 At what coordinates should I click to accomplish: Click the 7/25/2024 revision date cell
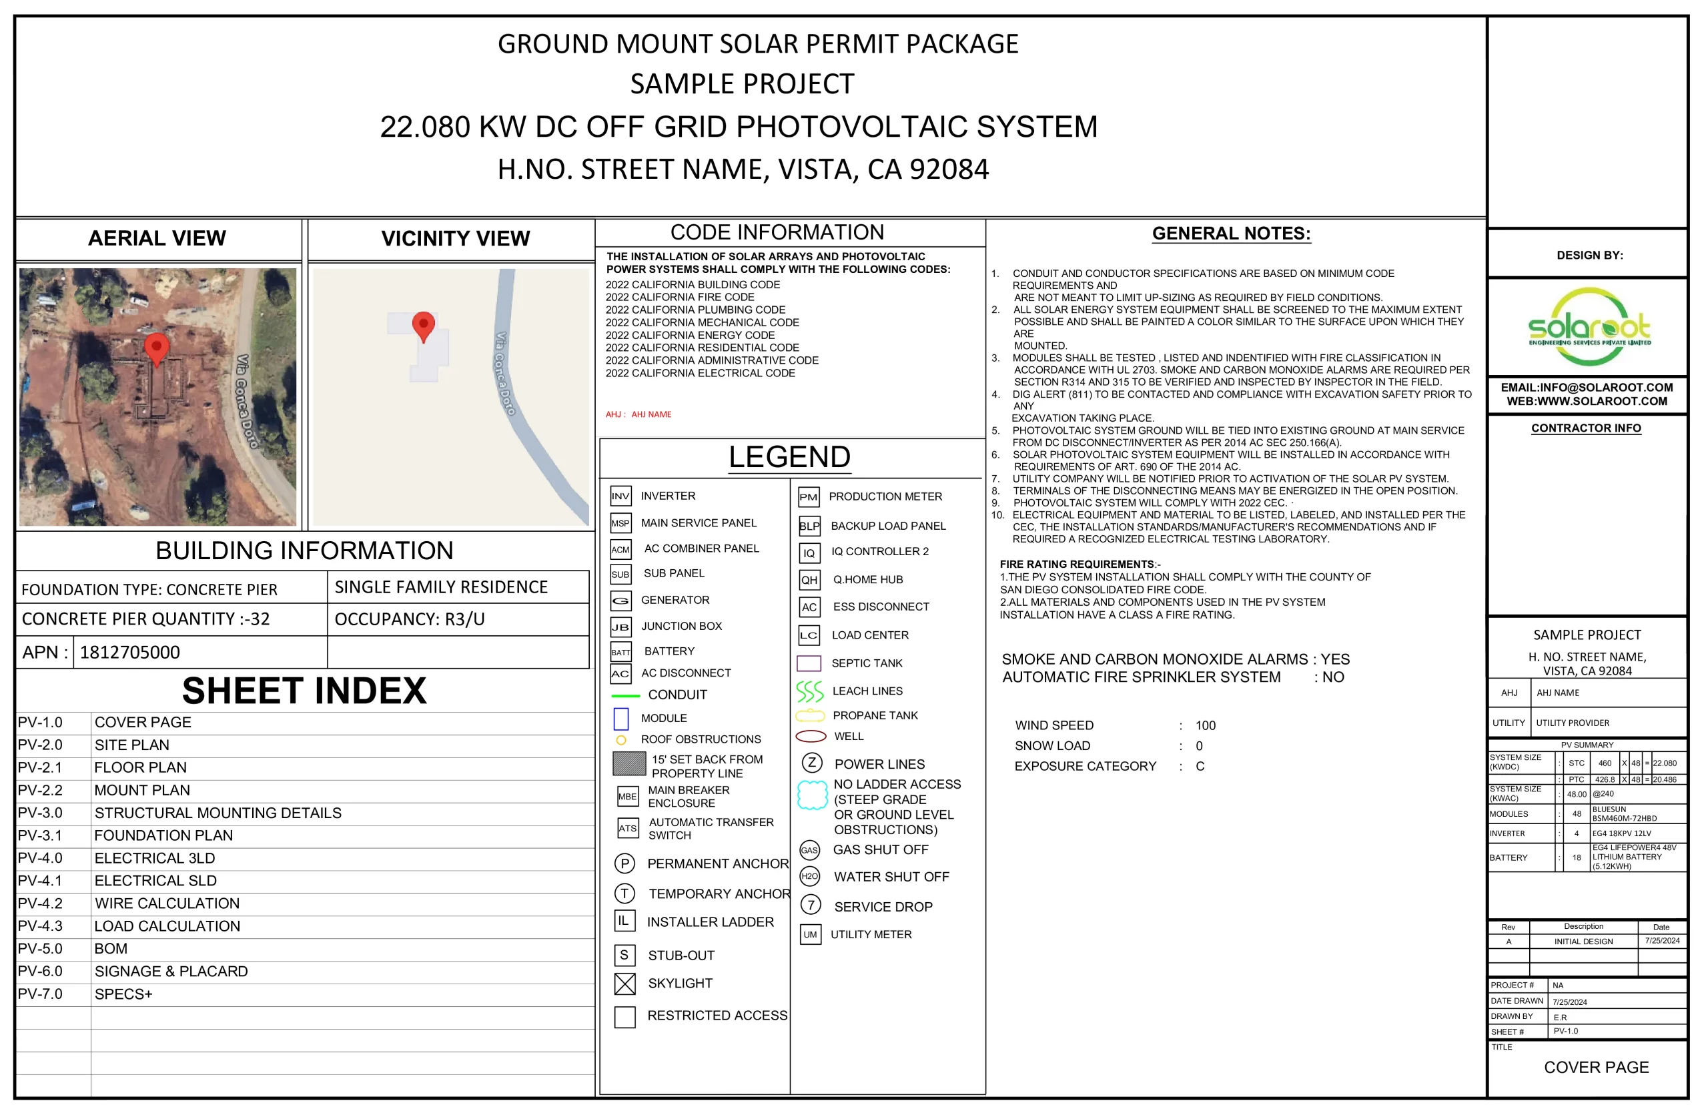1661,941
